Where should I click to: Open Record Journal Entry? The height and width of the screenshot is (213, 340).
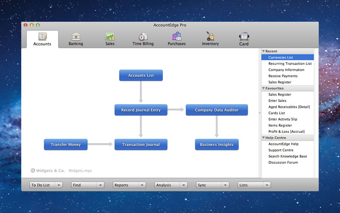141,110
